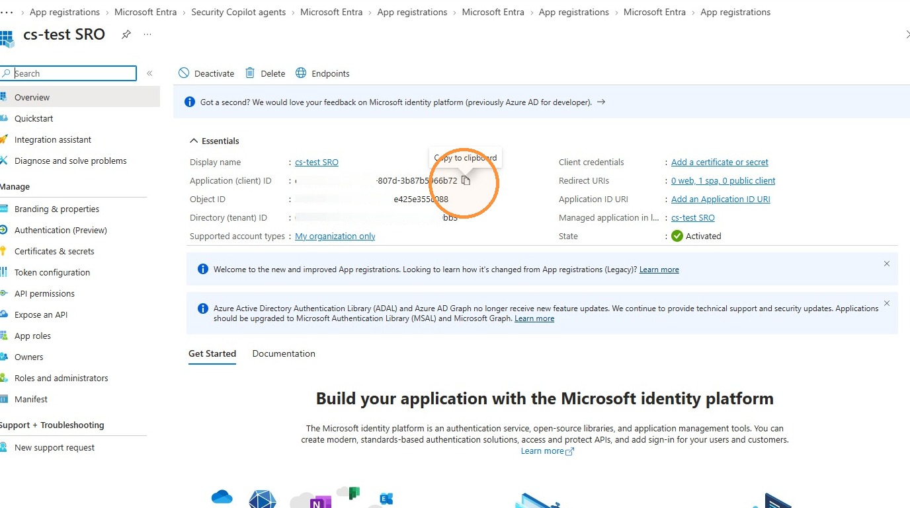Open the managed application cs-test SRO link
This screenshot has height=508, width=910.
pyautogui.click(x=693, y=218)
